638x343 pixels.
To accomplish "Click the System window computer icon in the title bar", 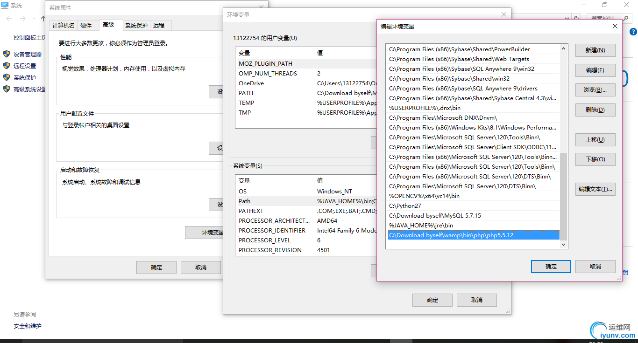I will coord(5,5).
